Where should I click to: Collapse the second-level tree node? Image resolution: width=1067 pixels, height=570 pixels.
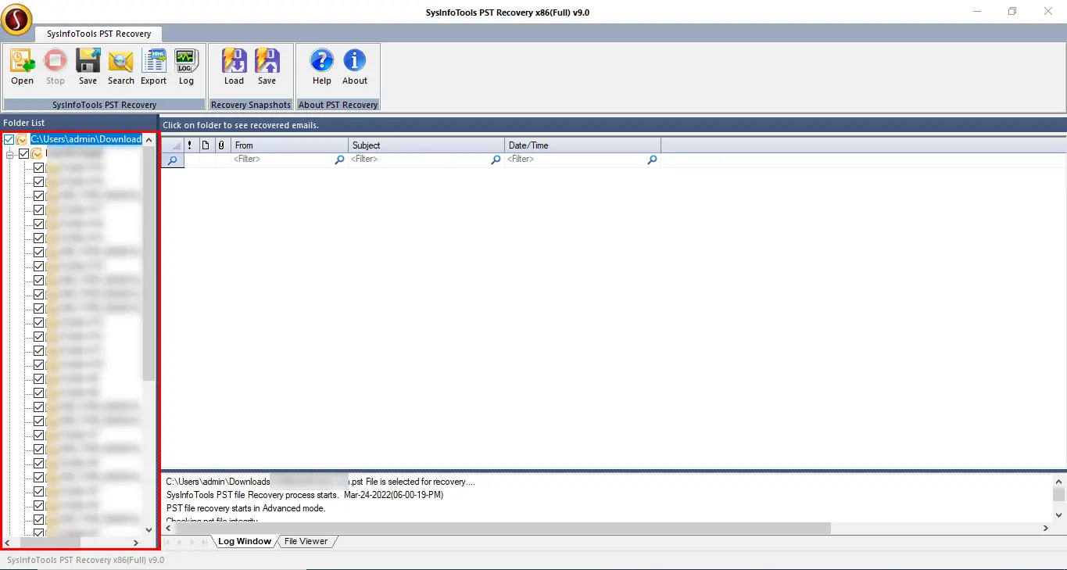10,154
